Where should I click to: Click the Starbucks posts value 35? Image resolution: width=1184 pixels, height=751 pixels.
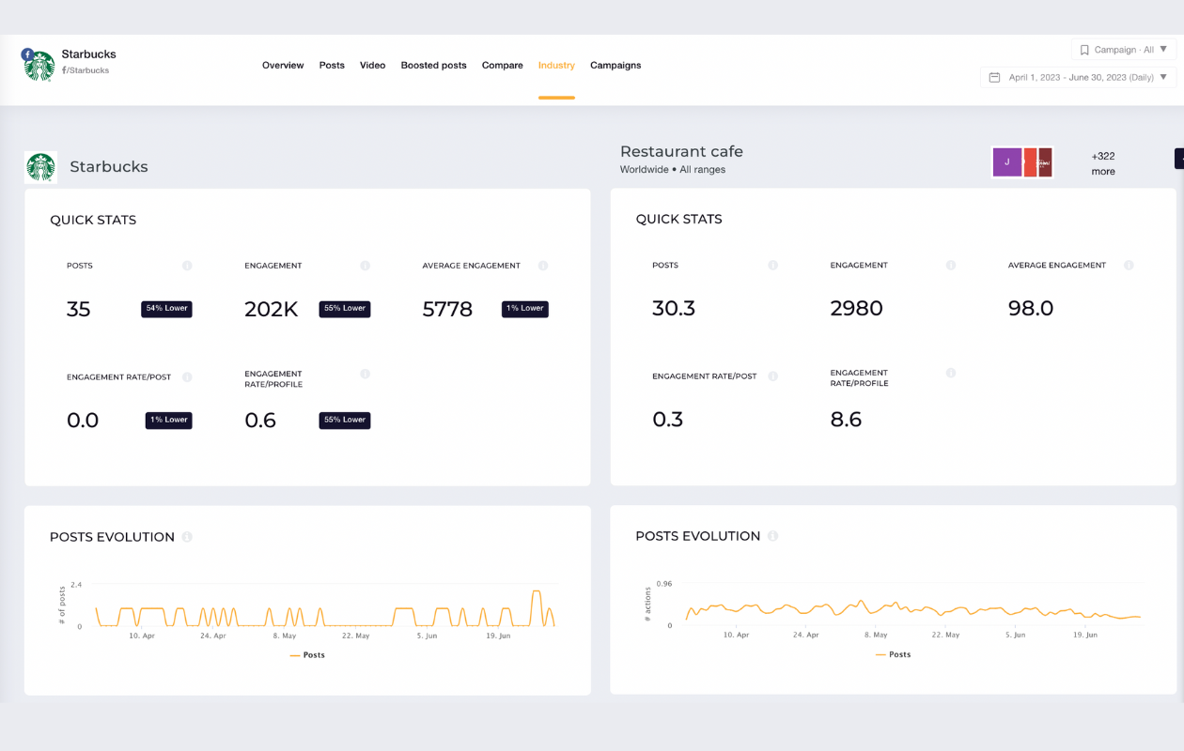[79, 309]
